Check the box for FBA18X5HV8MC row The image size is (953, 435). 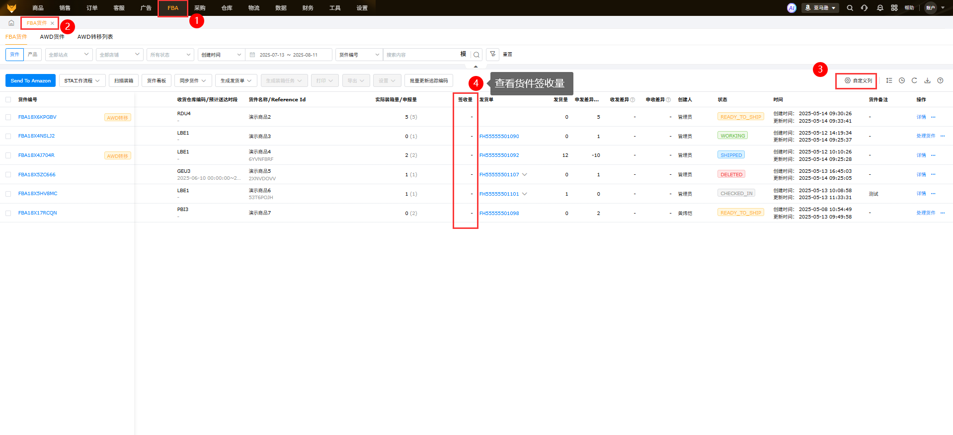coord(8,194)
